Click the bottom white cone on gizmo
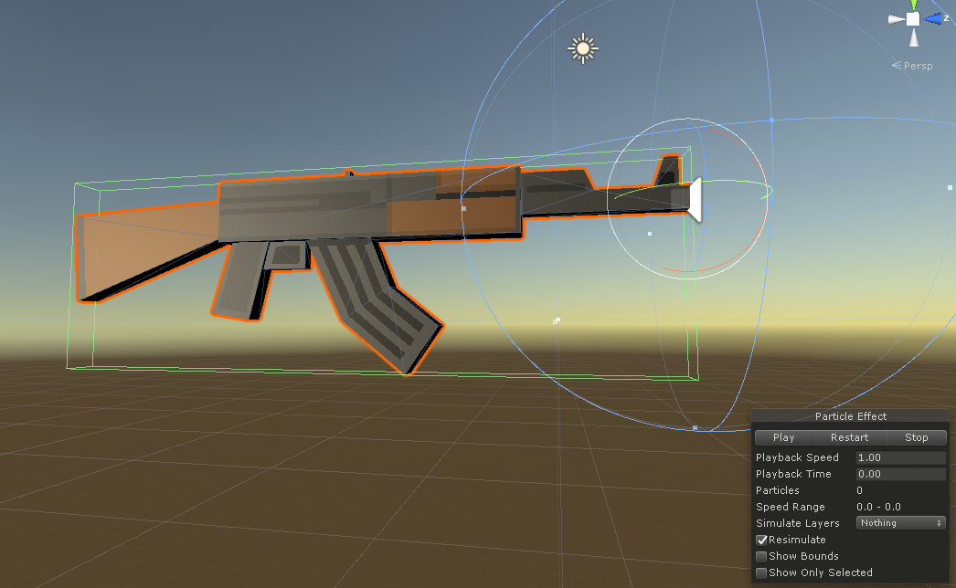 point(913,38)
